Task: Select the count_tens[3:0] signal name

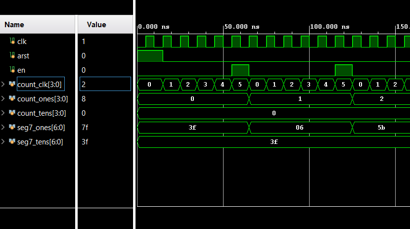Action: point(42,113)
